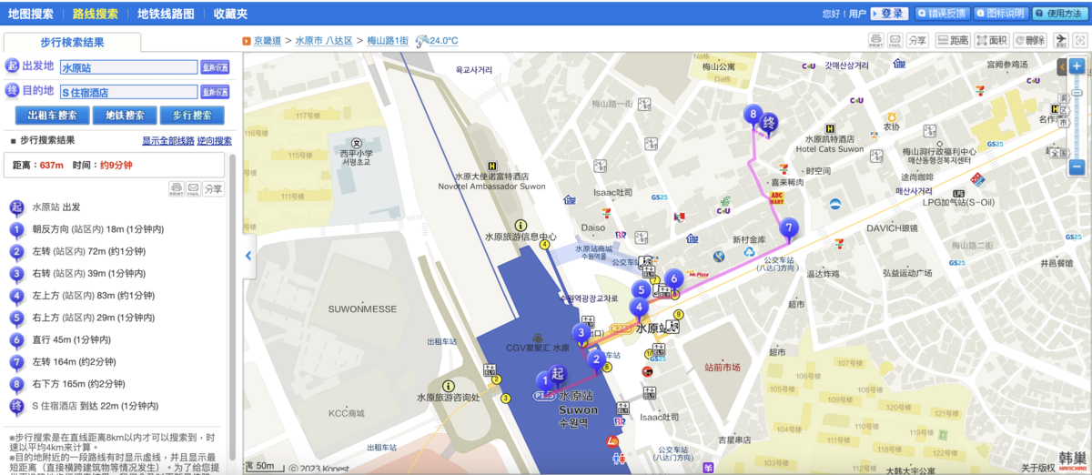
Task: Collapse the left panel with arrow handle
Action: coord(248,257)
